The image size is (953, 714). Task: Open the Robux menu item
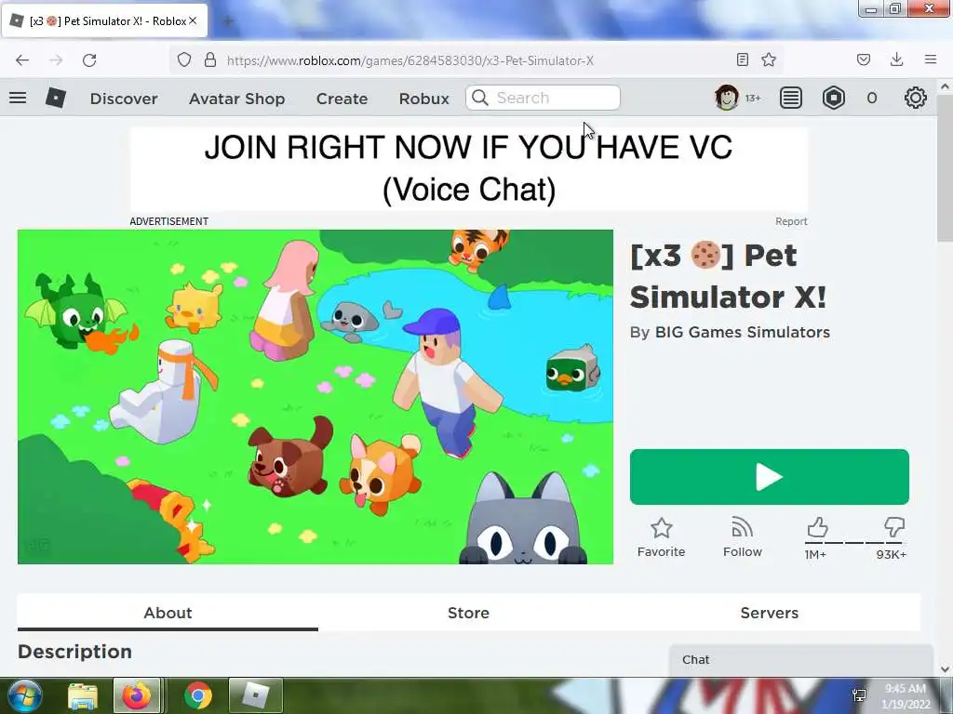423,99
